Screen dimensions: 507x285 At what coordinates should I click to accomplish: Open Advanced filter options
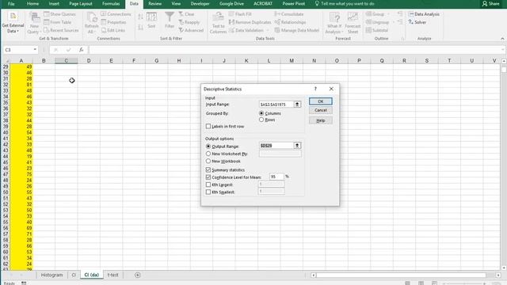pyautogui.click(x=191, y=30)
